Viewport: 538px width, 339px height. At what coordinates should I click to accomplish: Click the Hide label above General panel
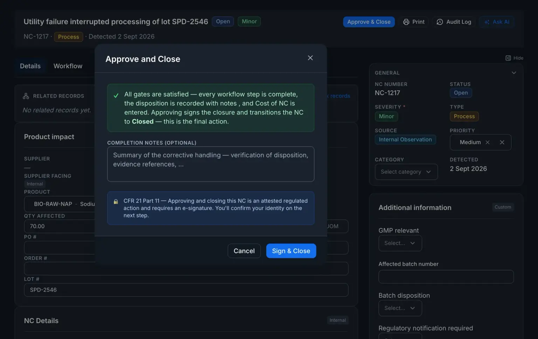[518, 58]
